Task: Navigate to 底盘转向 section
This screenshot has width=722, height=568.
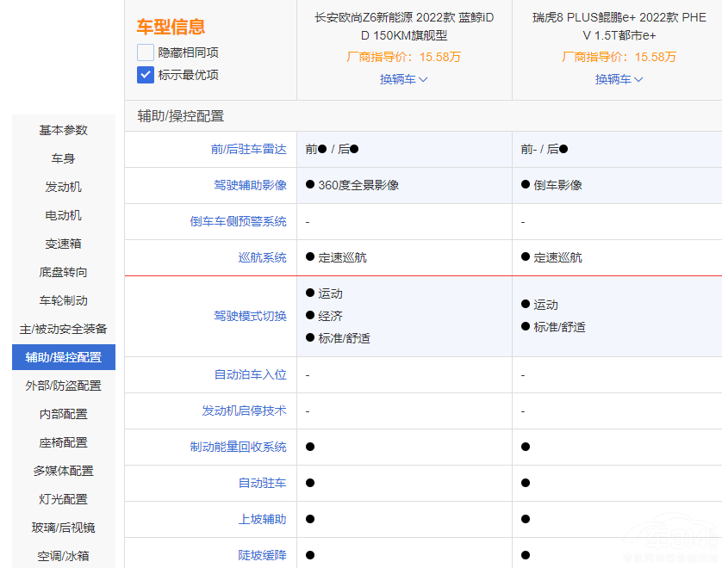Action: pyautogui.click(x=63, y=272)
